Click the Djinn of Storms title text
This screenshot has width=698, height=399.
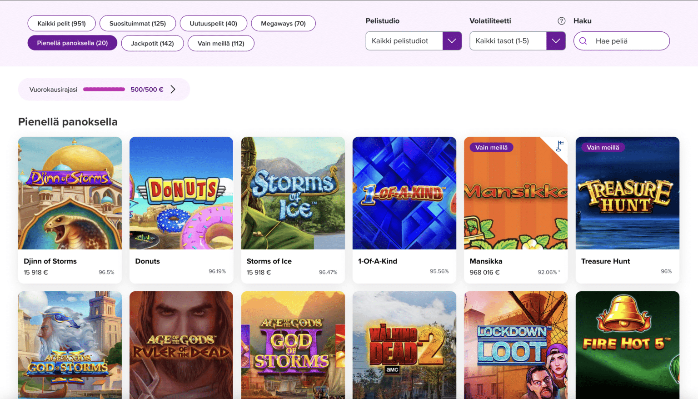pyautogui.click(x=50, y=261)
